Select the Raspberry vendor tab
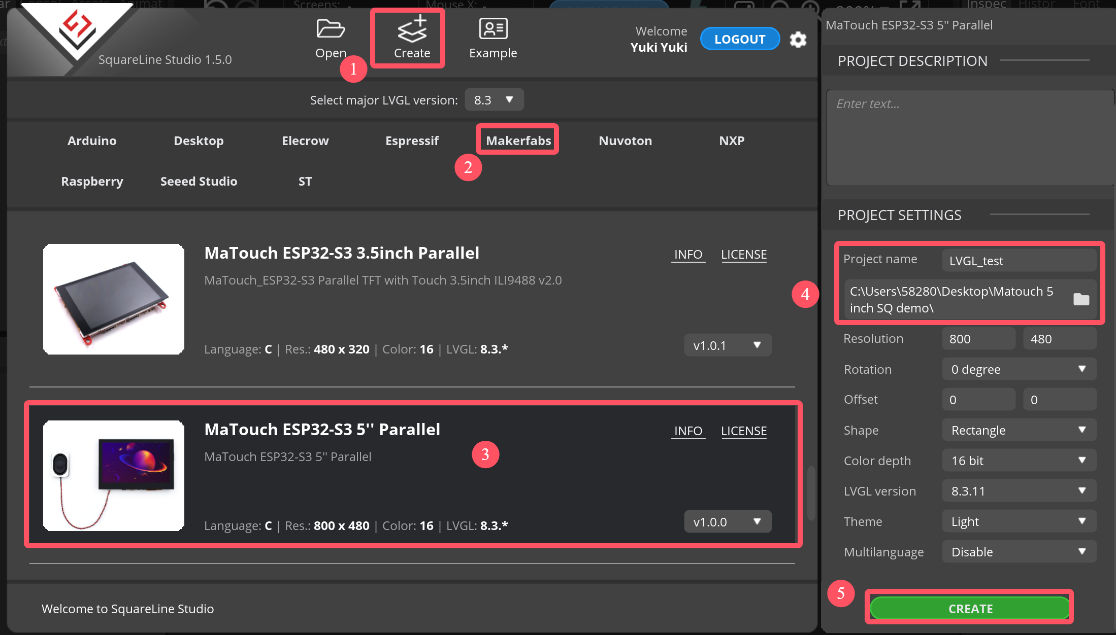The width and height of the screenshot is (1116, 635). point(92,181)
